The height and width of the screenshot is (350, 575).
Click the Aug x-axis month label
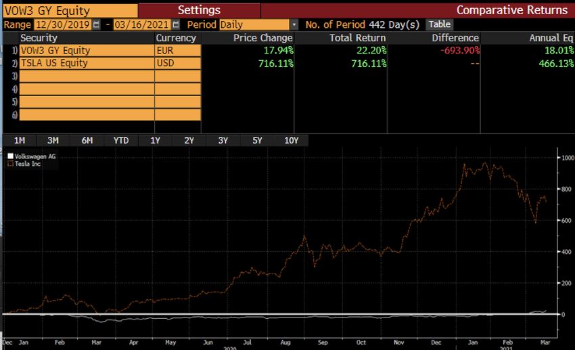click(285, 343)
